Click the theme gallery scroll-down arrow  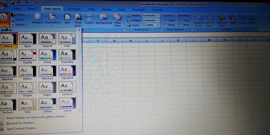[80, 110]
